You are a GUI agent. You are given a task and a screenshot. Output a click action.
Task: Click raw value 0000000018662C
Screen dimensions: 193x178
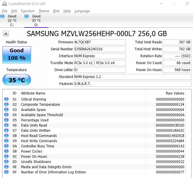point(170,131)
